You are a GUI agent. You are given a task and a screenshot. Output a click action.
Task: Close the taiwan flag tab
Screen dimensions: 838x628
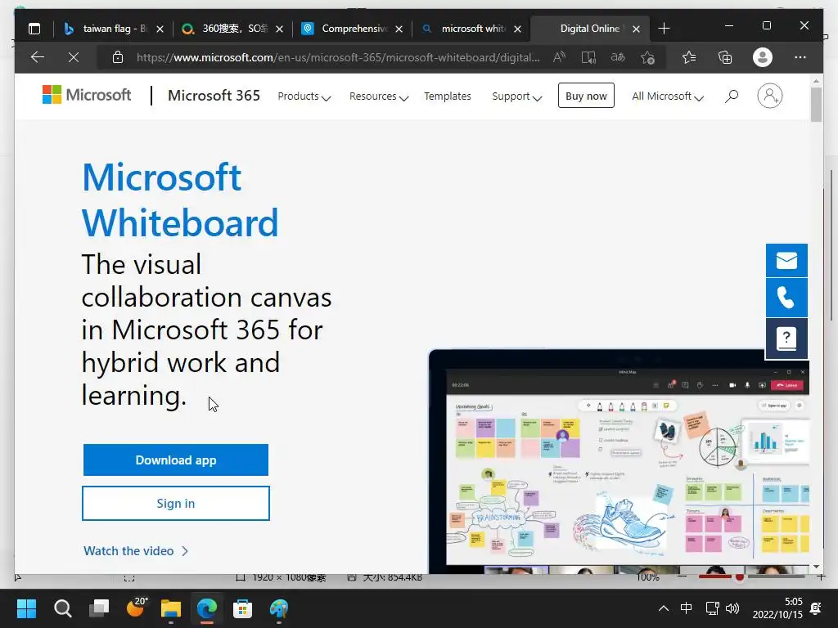click(x=160, y=29)
